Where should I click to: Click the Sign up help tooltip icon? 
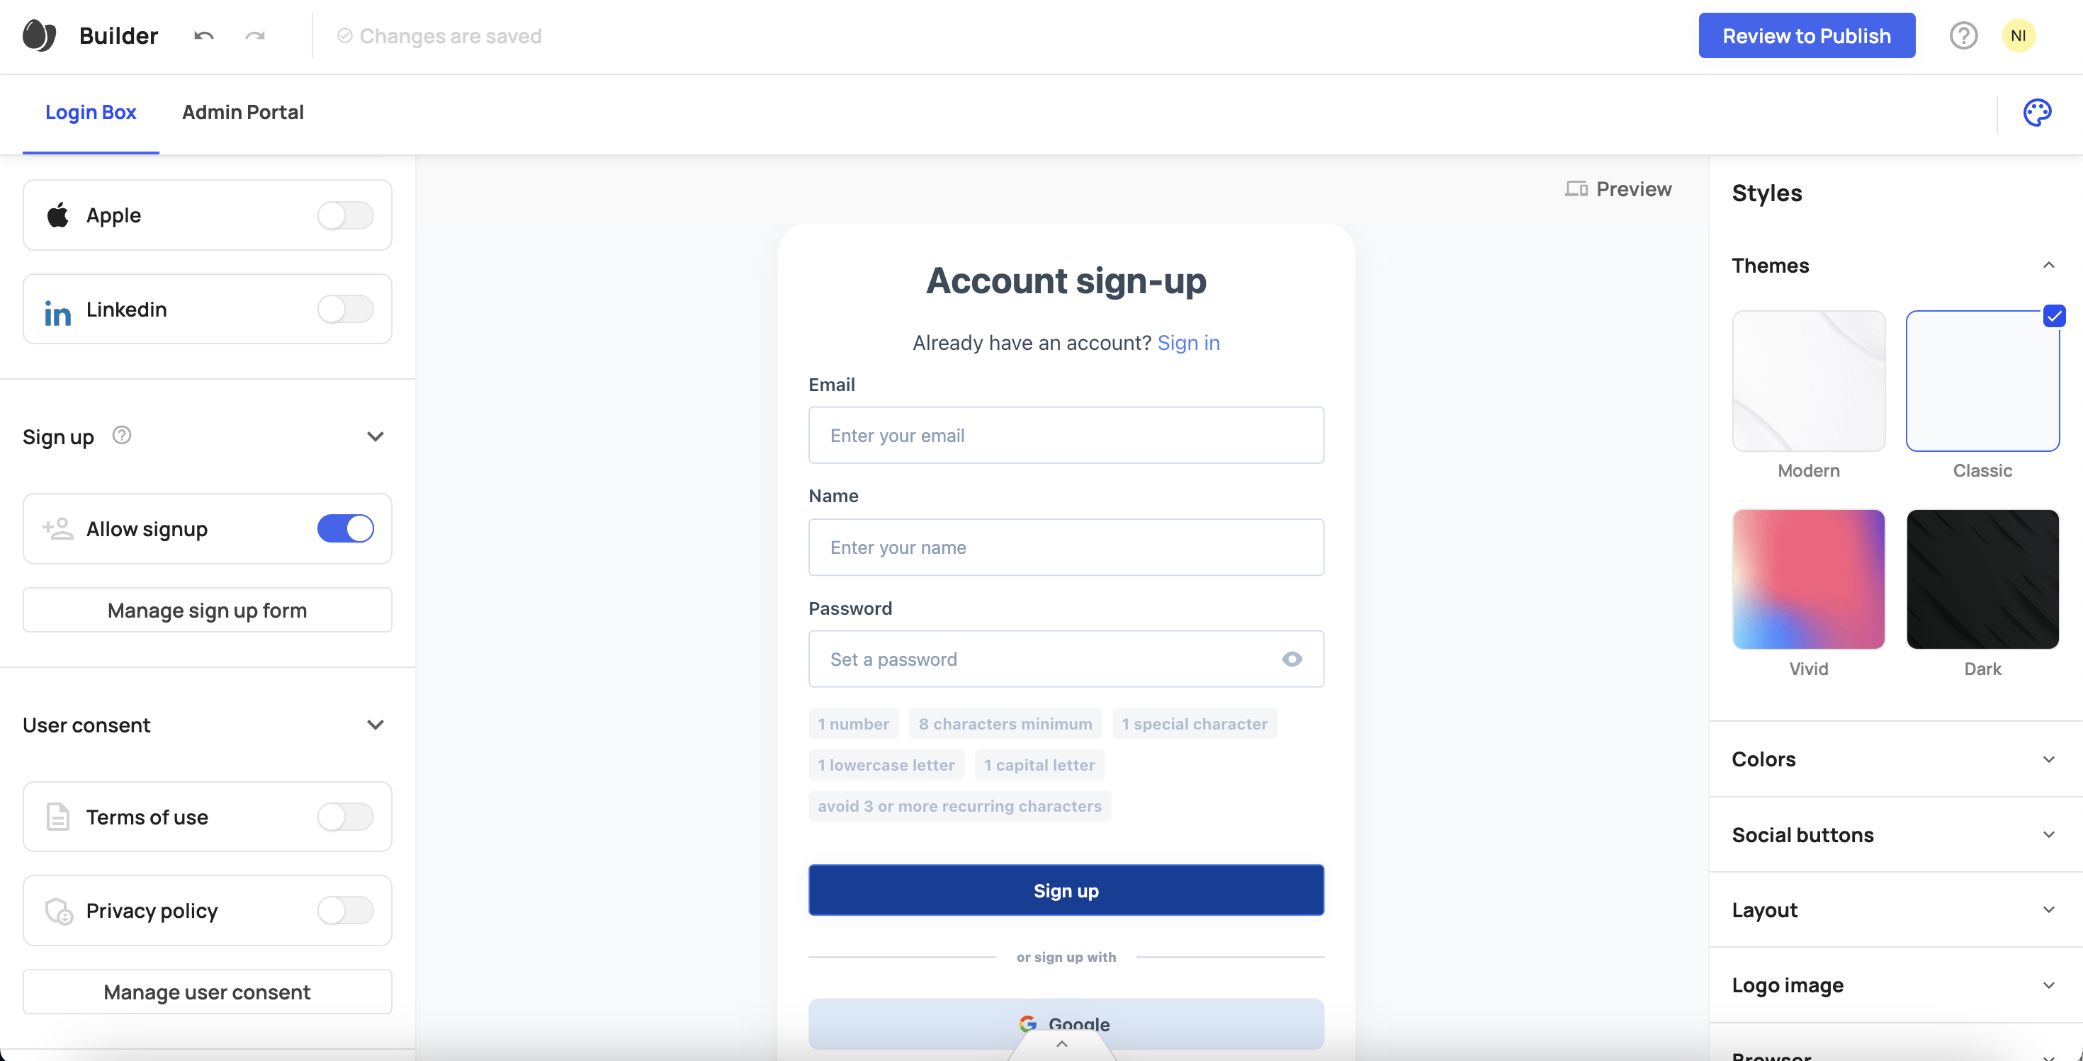click(120, 436)
